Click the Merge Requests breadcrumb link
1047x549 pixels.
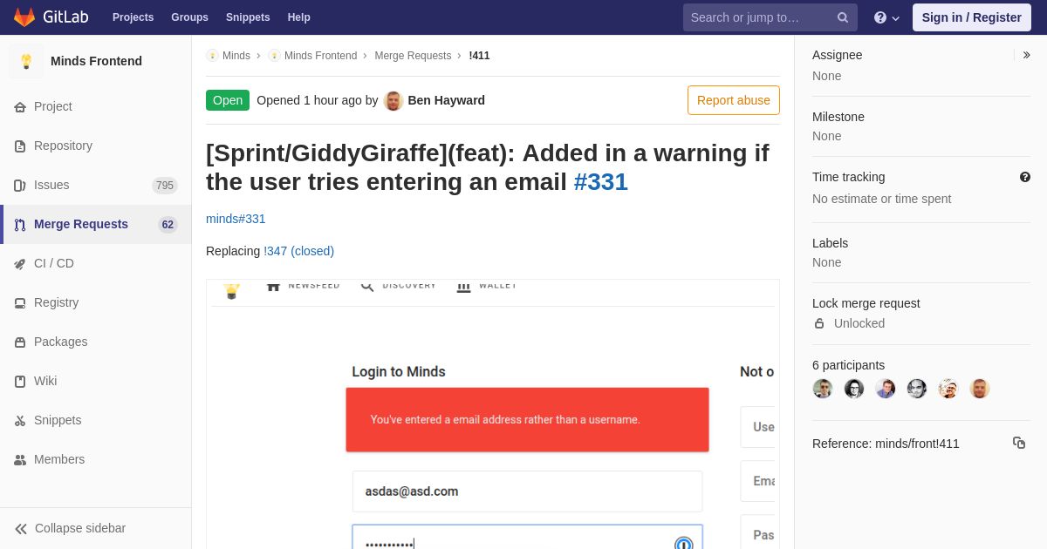tap(413, 56)
